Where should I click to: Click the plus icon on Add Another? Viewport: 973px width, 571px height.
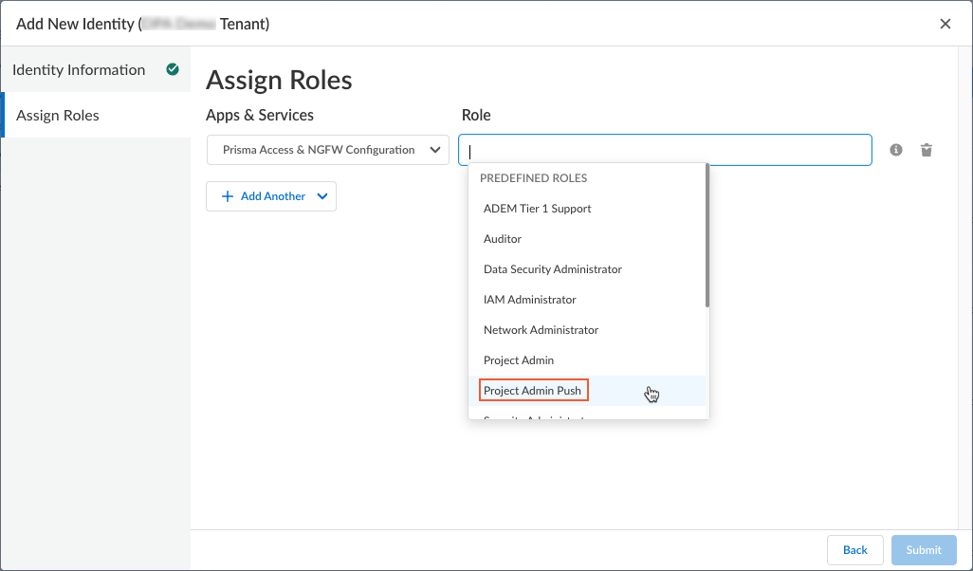coord(227,196)
